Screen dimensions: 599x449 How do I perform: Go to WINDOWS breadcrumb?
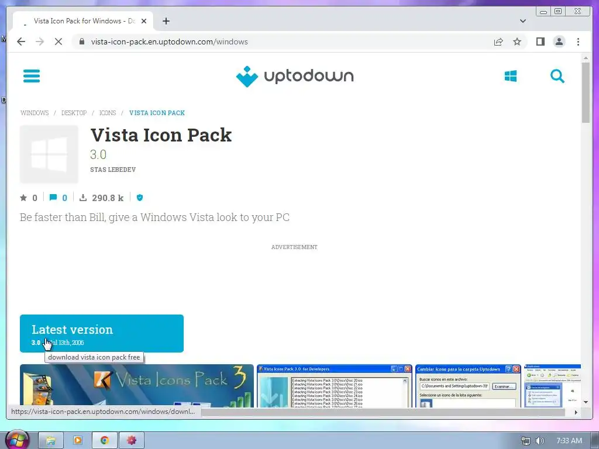35,113
